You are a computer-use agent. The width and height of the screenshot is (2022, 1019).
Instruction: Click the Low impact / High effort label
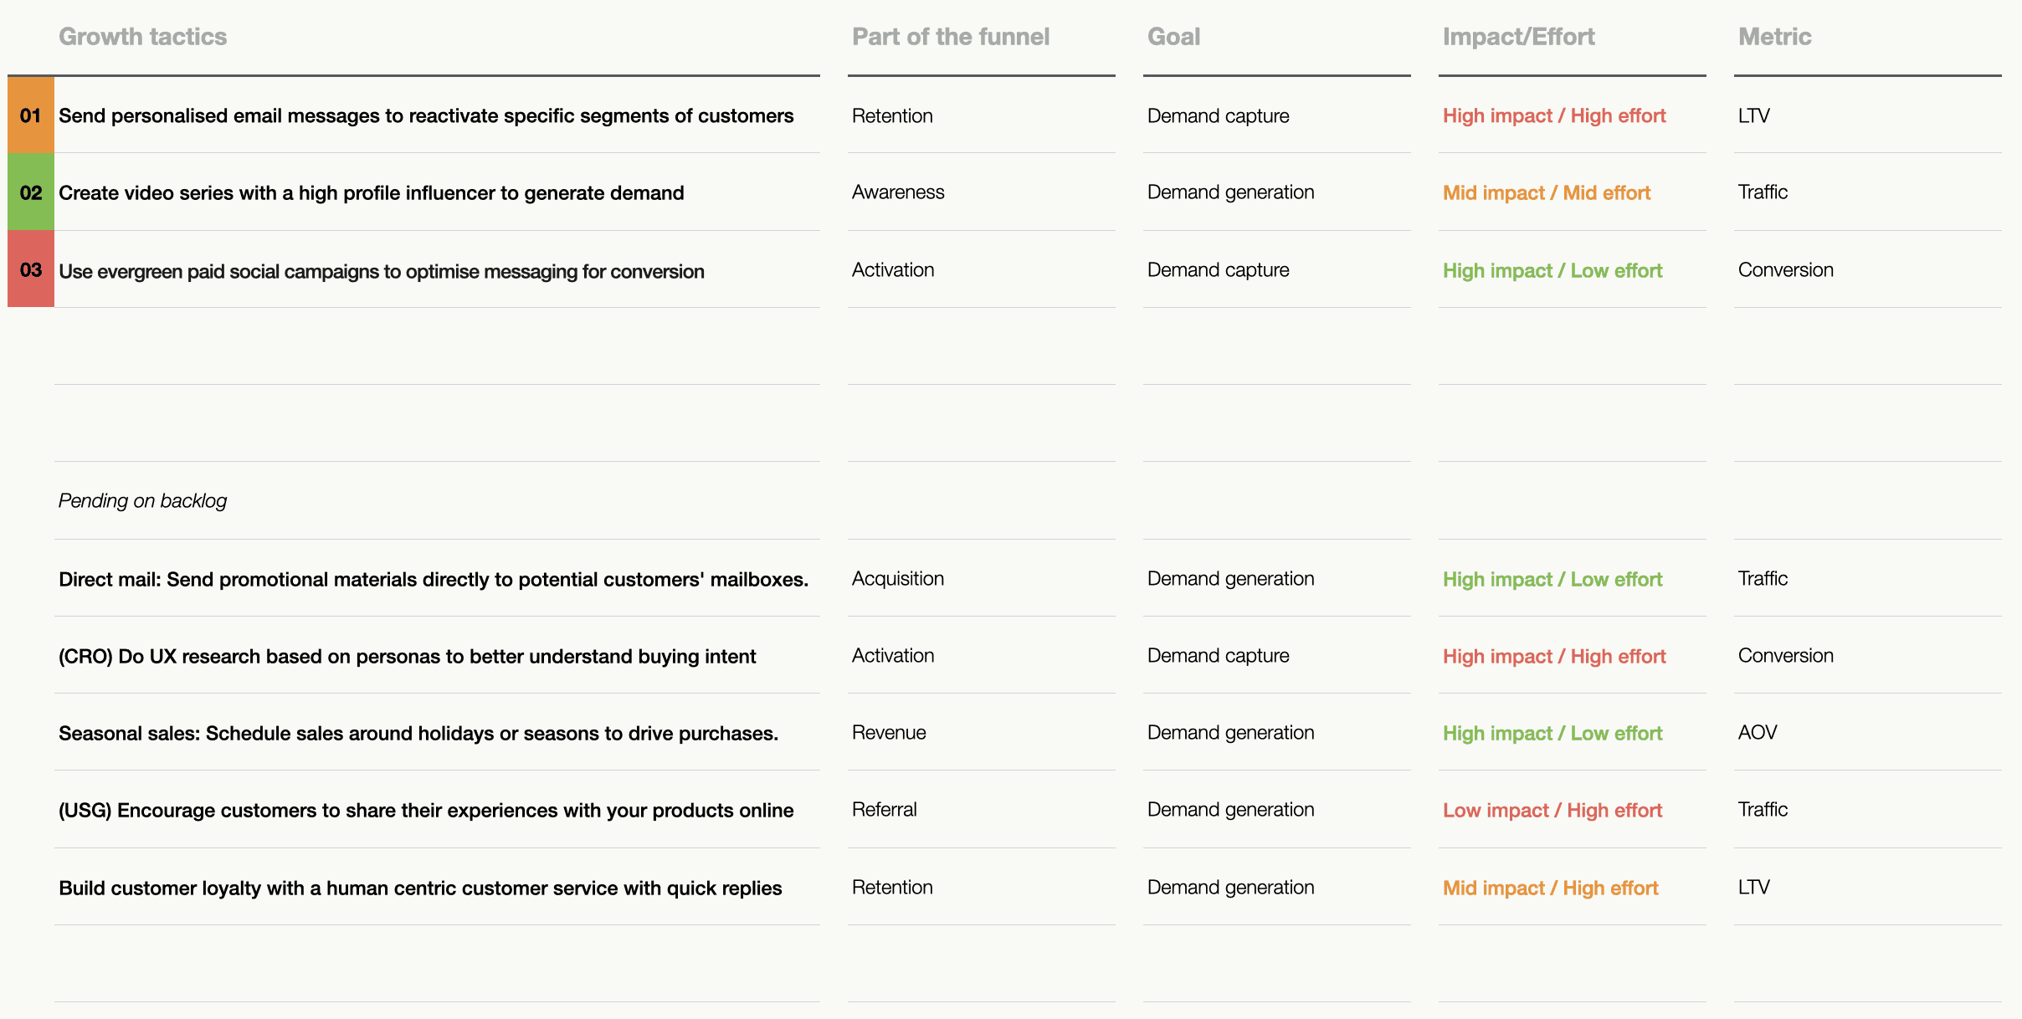click(1552, 810)
